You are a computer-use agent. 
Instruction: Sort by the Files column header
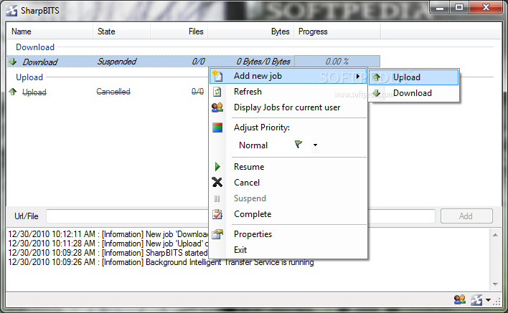(x=179, y=32)
